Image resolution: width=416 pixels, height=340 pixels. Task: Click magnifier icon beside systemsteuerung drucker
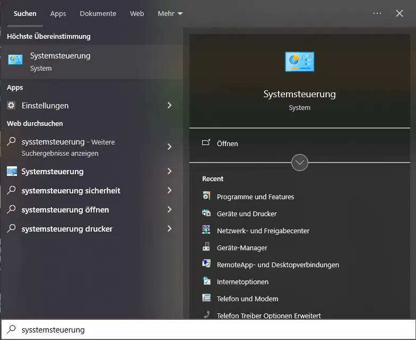tap(11, 228)
